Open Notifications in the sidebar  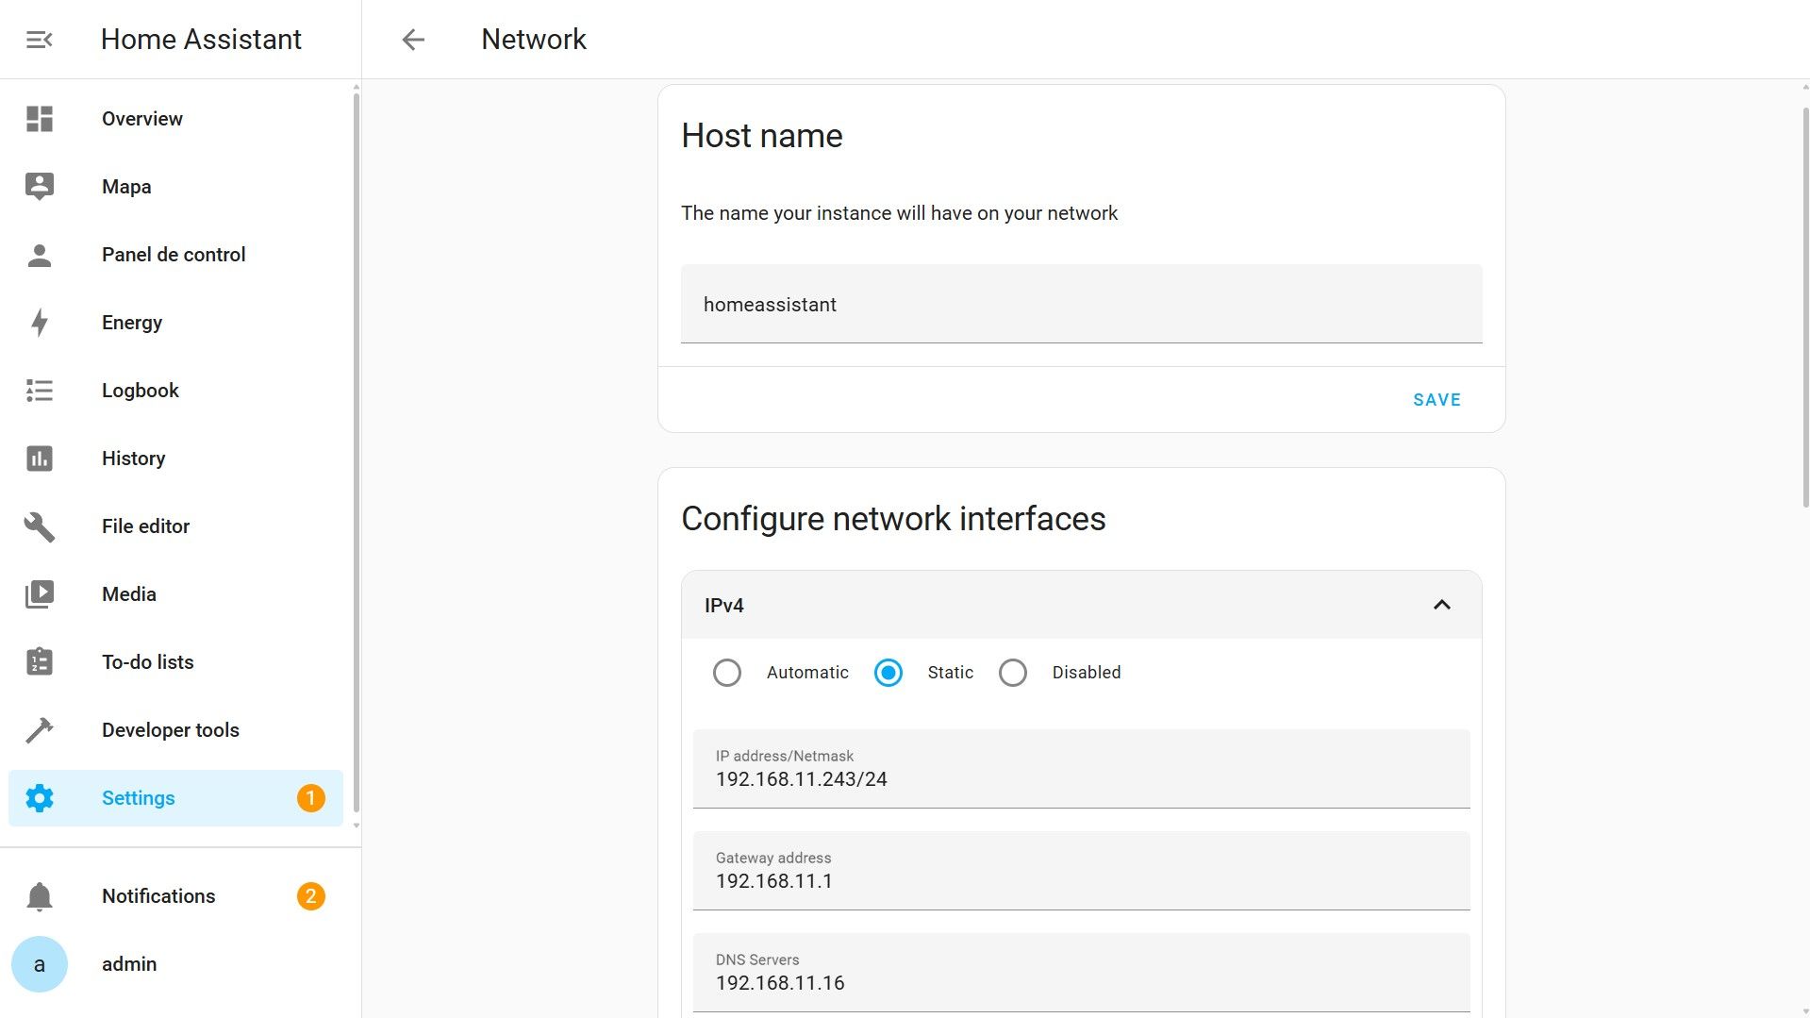(x=175, y=896)
